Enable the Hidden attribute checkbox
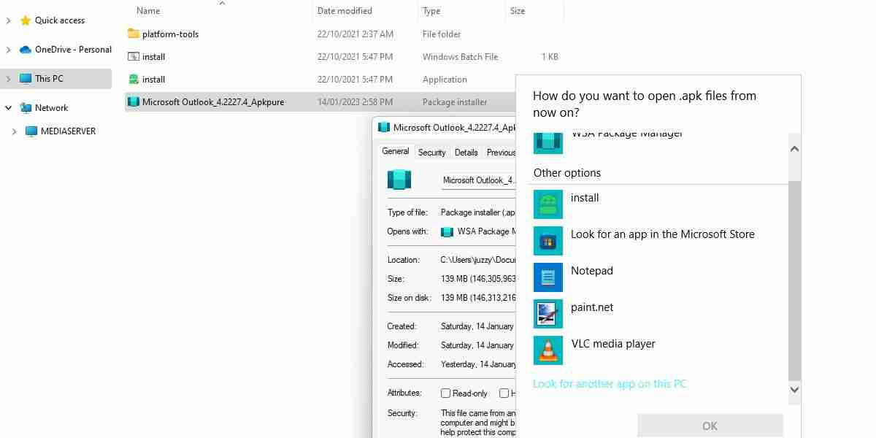The height and width of the screenshot is (438, 876). coord(504,393)
